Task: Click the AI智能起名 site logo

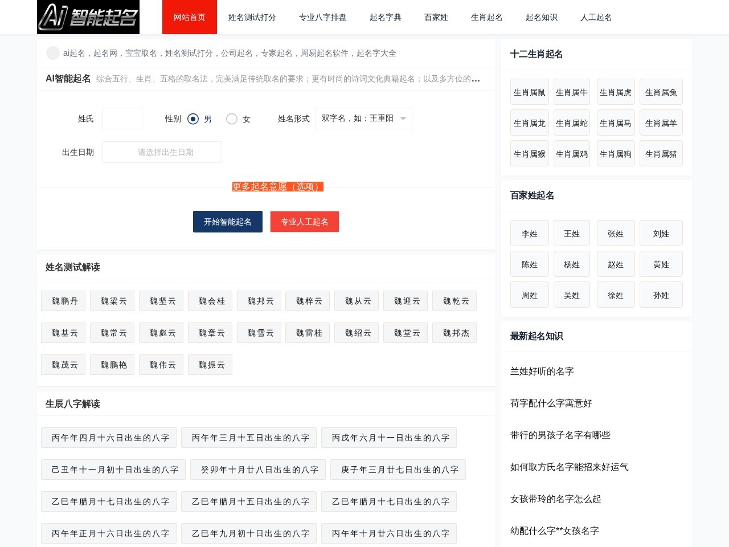Action: tap(88, 17)
